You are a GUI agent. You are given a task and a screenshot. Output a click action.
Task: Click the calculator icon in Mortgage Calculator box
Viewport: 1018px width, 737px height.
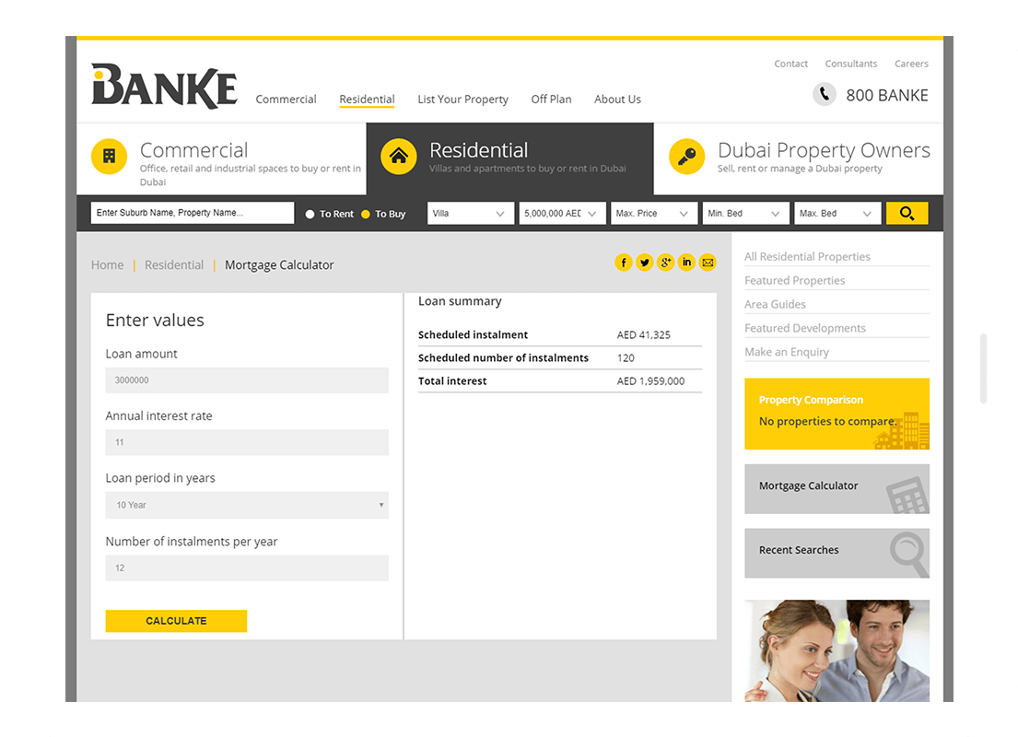click(907, 495)
